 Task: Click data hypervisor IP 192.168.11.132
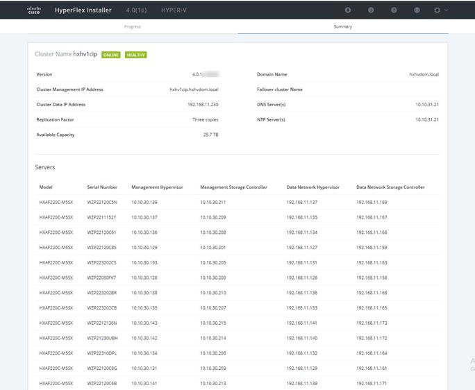tap(302, 353)
